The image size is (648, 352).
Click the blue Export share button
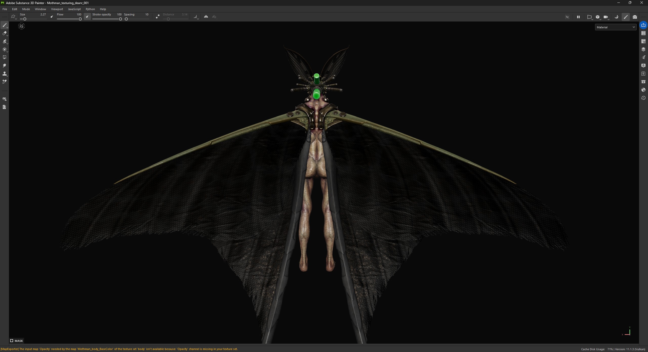click(x=643, y=25)
